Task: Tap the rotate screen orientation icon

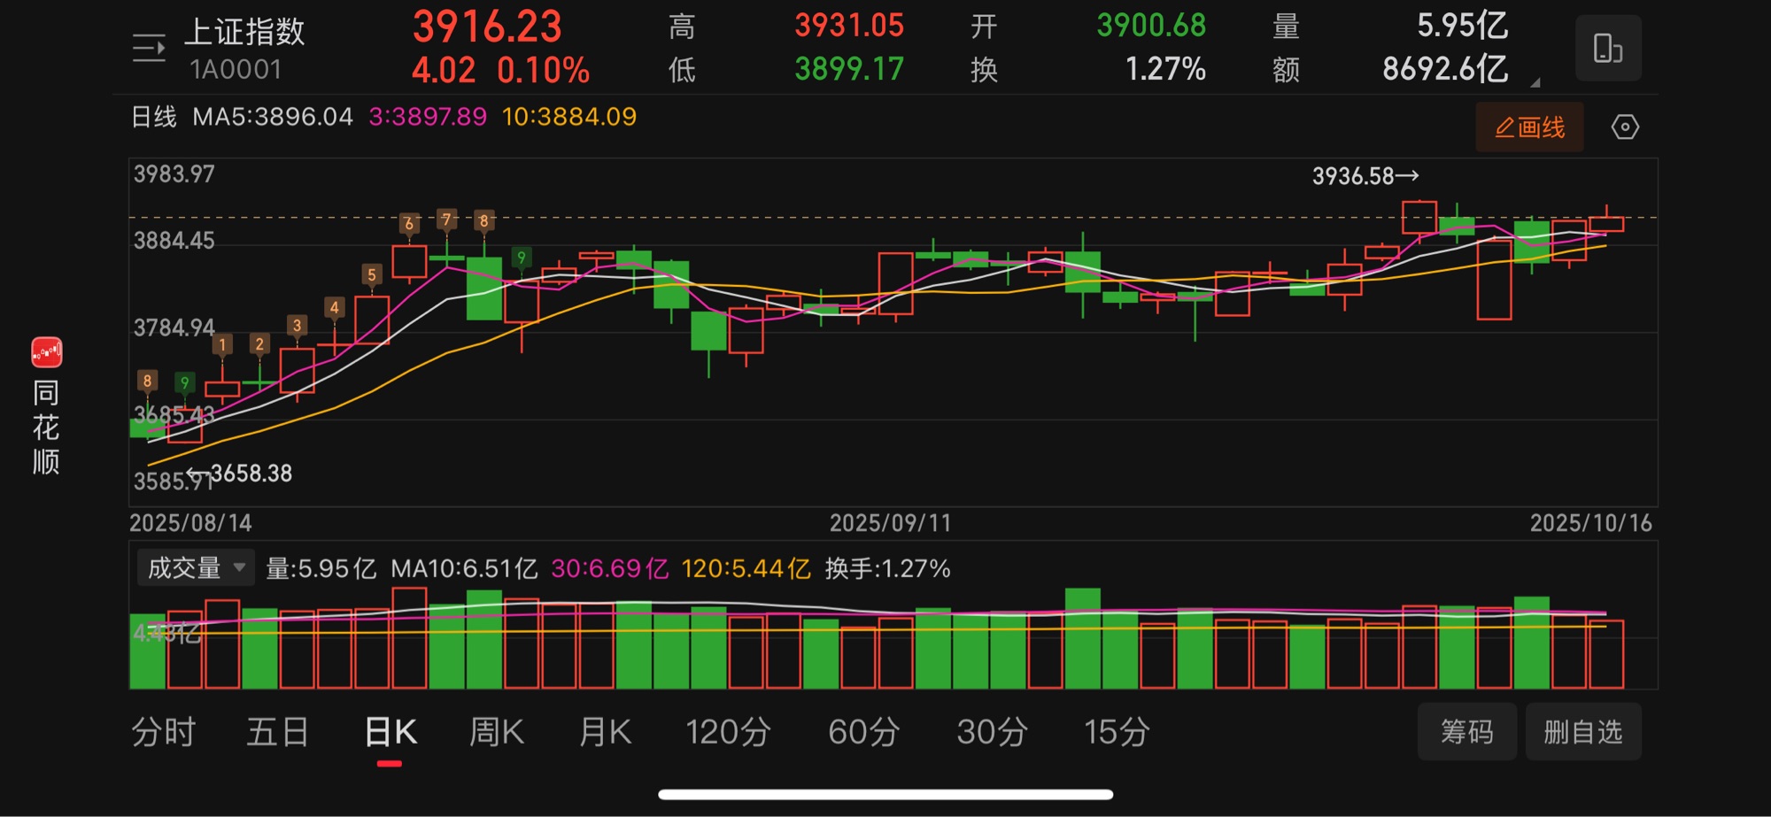Action: click(x=1607, y=48)
